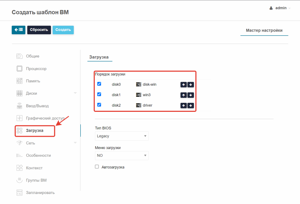This screenshot has width=300, height=204.
Task: Click the Диски storage icon
Action: (19, 94)
